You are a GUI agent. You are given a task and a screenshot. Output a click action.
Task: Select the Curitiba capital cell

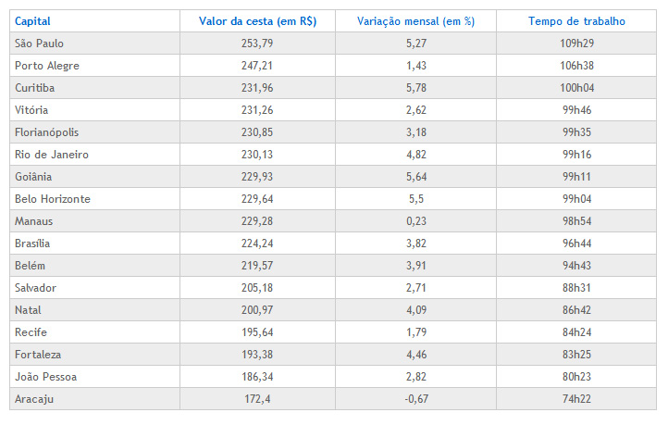click(x=36, y=88)
